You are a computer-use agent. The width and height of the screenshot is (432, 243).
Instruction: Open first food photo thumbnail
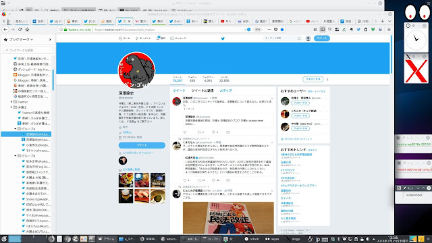click(x=126, y=180)
